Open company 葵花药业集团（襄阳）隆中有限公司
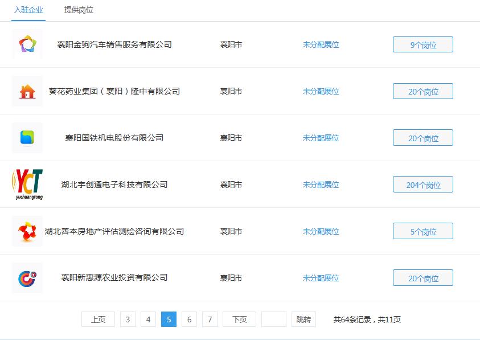 pyautogui.click(x=114, y=91)
